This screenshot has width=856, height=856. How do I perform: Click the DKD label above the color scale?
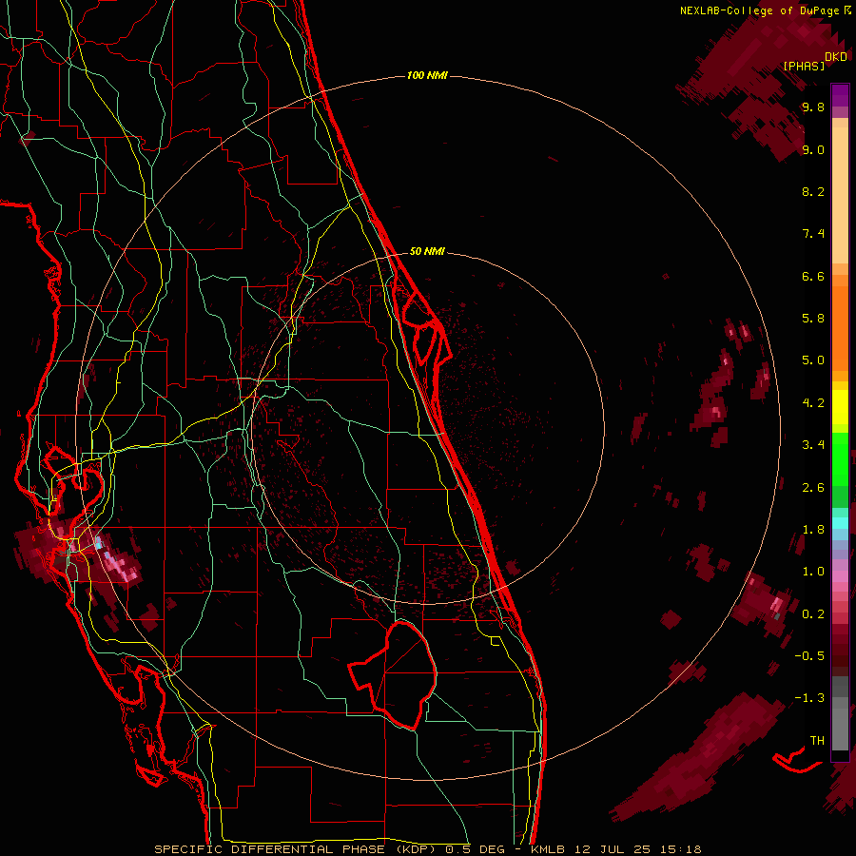[836, 56]
